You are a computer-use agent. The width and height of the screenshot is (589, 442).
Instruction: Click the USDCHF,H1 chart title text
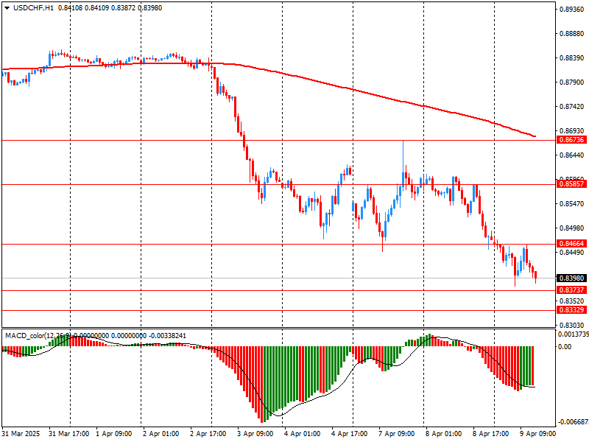pos(28,8)
